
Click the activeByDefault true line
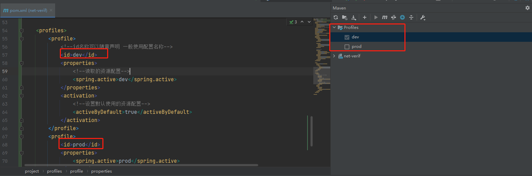(x=132, y=112)
